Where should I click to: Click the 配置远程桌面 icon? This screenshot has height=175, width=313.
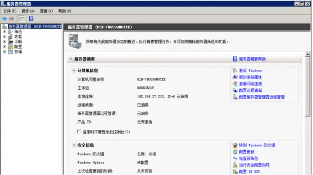pos(235,90)
